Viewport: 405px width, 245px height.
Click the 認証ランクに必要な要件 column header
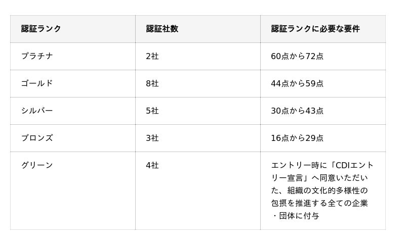click(x=315, y=29)
